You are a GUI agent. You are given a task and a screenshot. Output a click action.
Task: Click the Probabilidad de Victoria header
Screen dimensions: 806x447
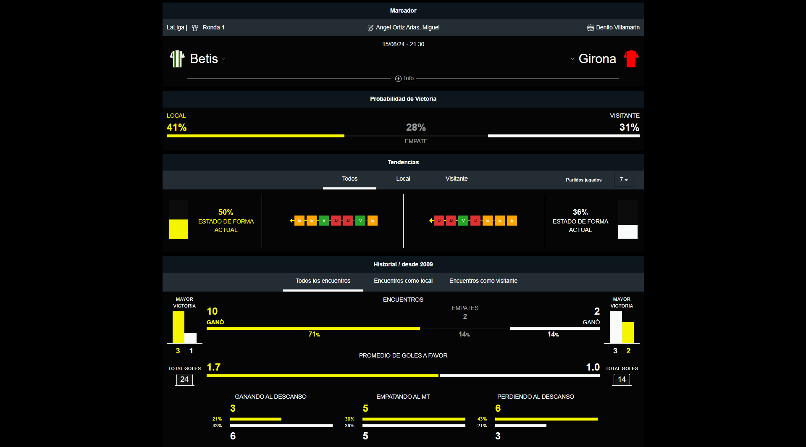pos(403,99)
